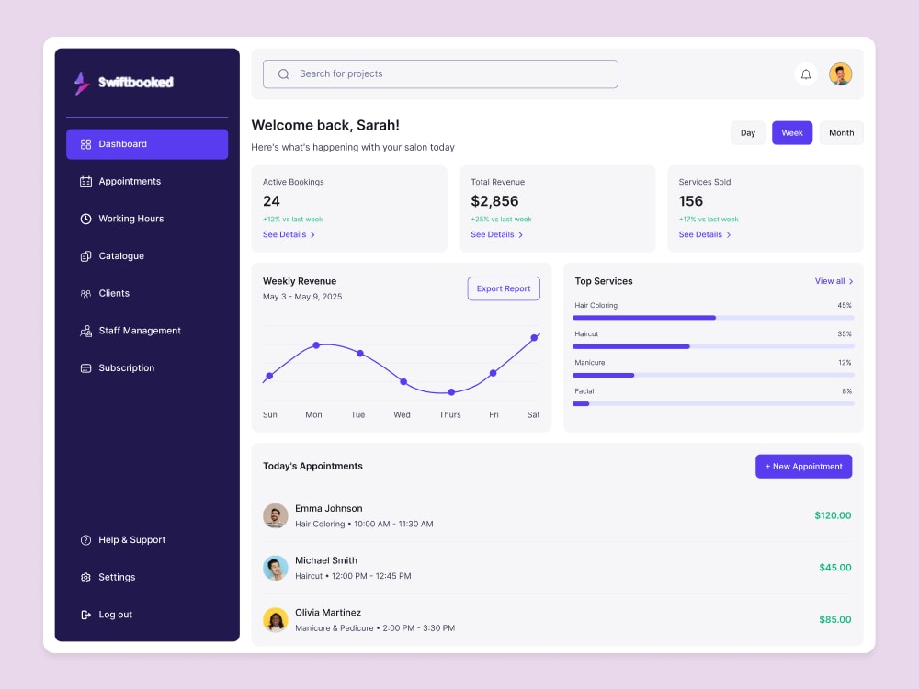Open Michael Smith's appointment name
Screen dimensions: 919x689
coord(326,560)
